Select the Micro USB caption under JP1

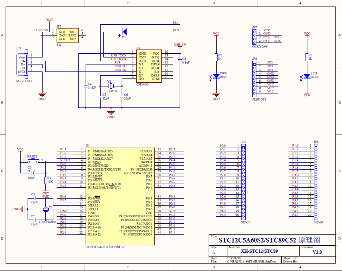tap(24, 81)
